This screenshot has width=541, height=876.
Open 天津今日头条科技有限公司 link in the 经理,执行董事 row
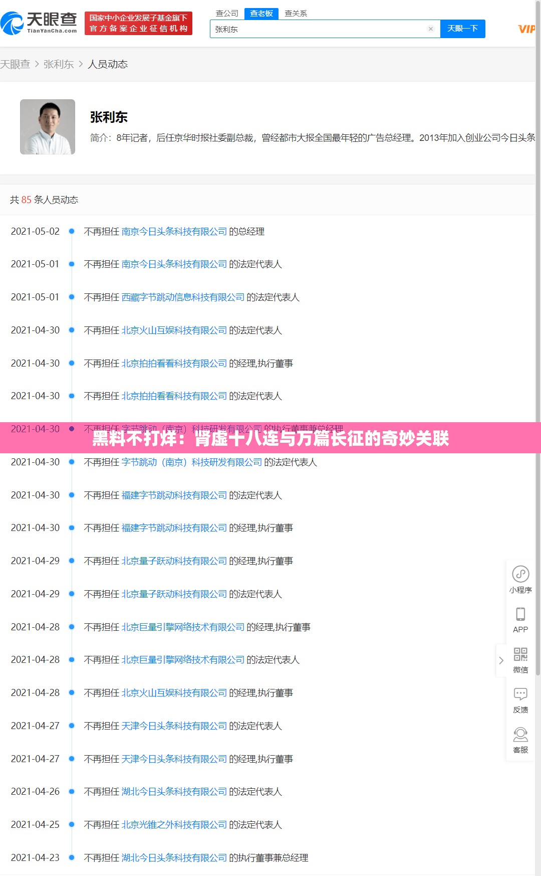[x=174, y=759]
